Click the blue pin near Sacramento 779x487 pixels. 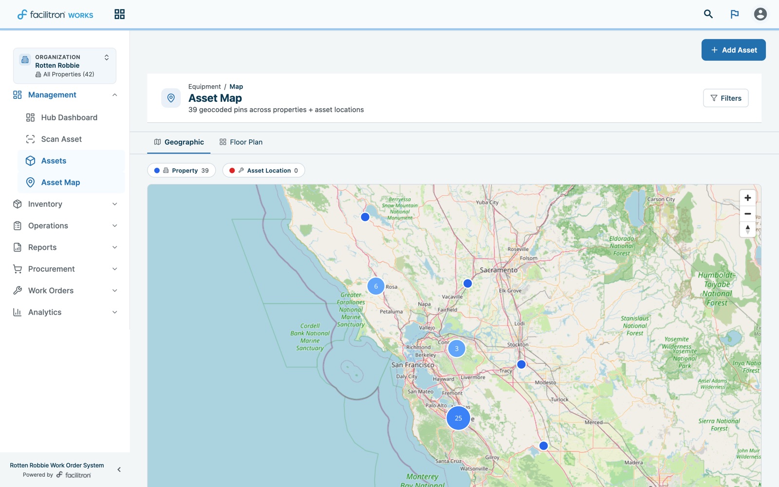[x=467, y=283]
